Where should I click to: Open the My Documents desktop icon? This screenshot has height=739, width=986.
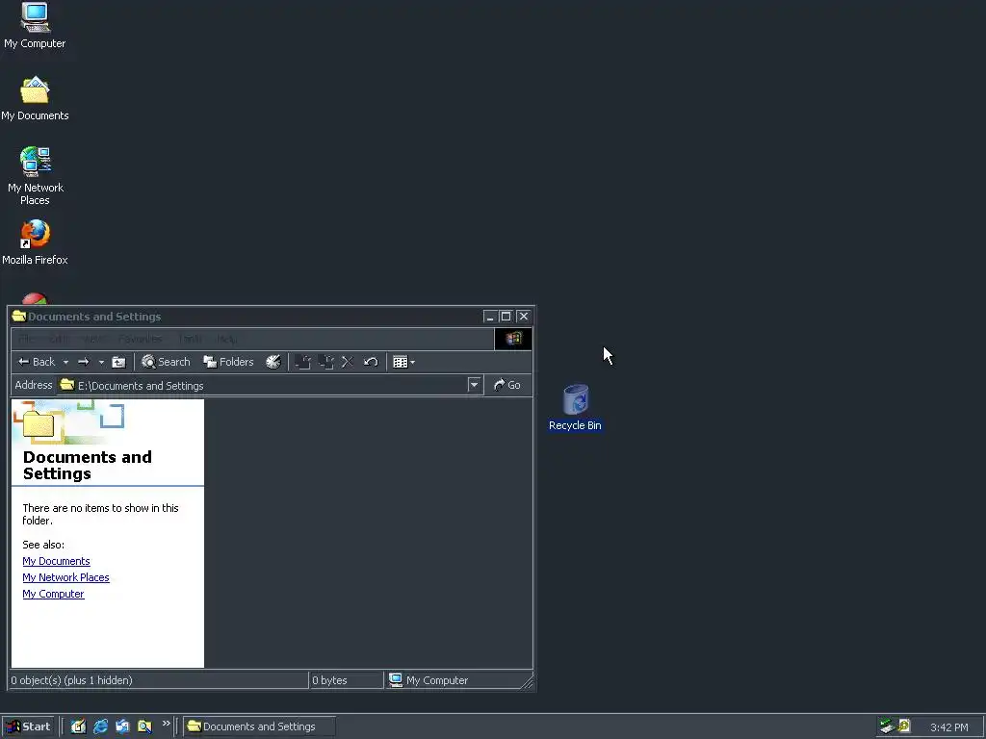point(35,99)
